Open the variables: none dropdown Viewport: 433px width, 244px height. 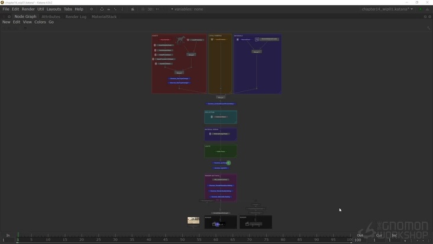188,9
